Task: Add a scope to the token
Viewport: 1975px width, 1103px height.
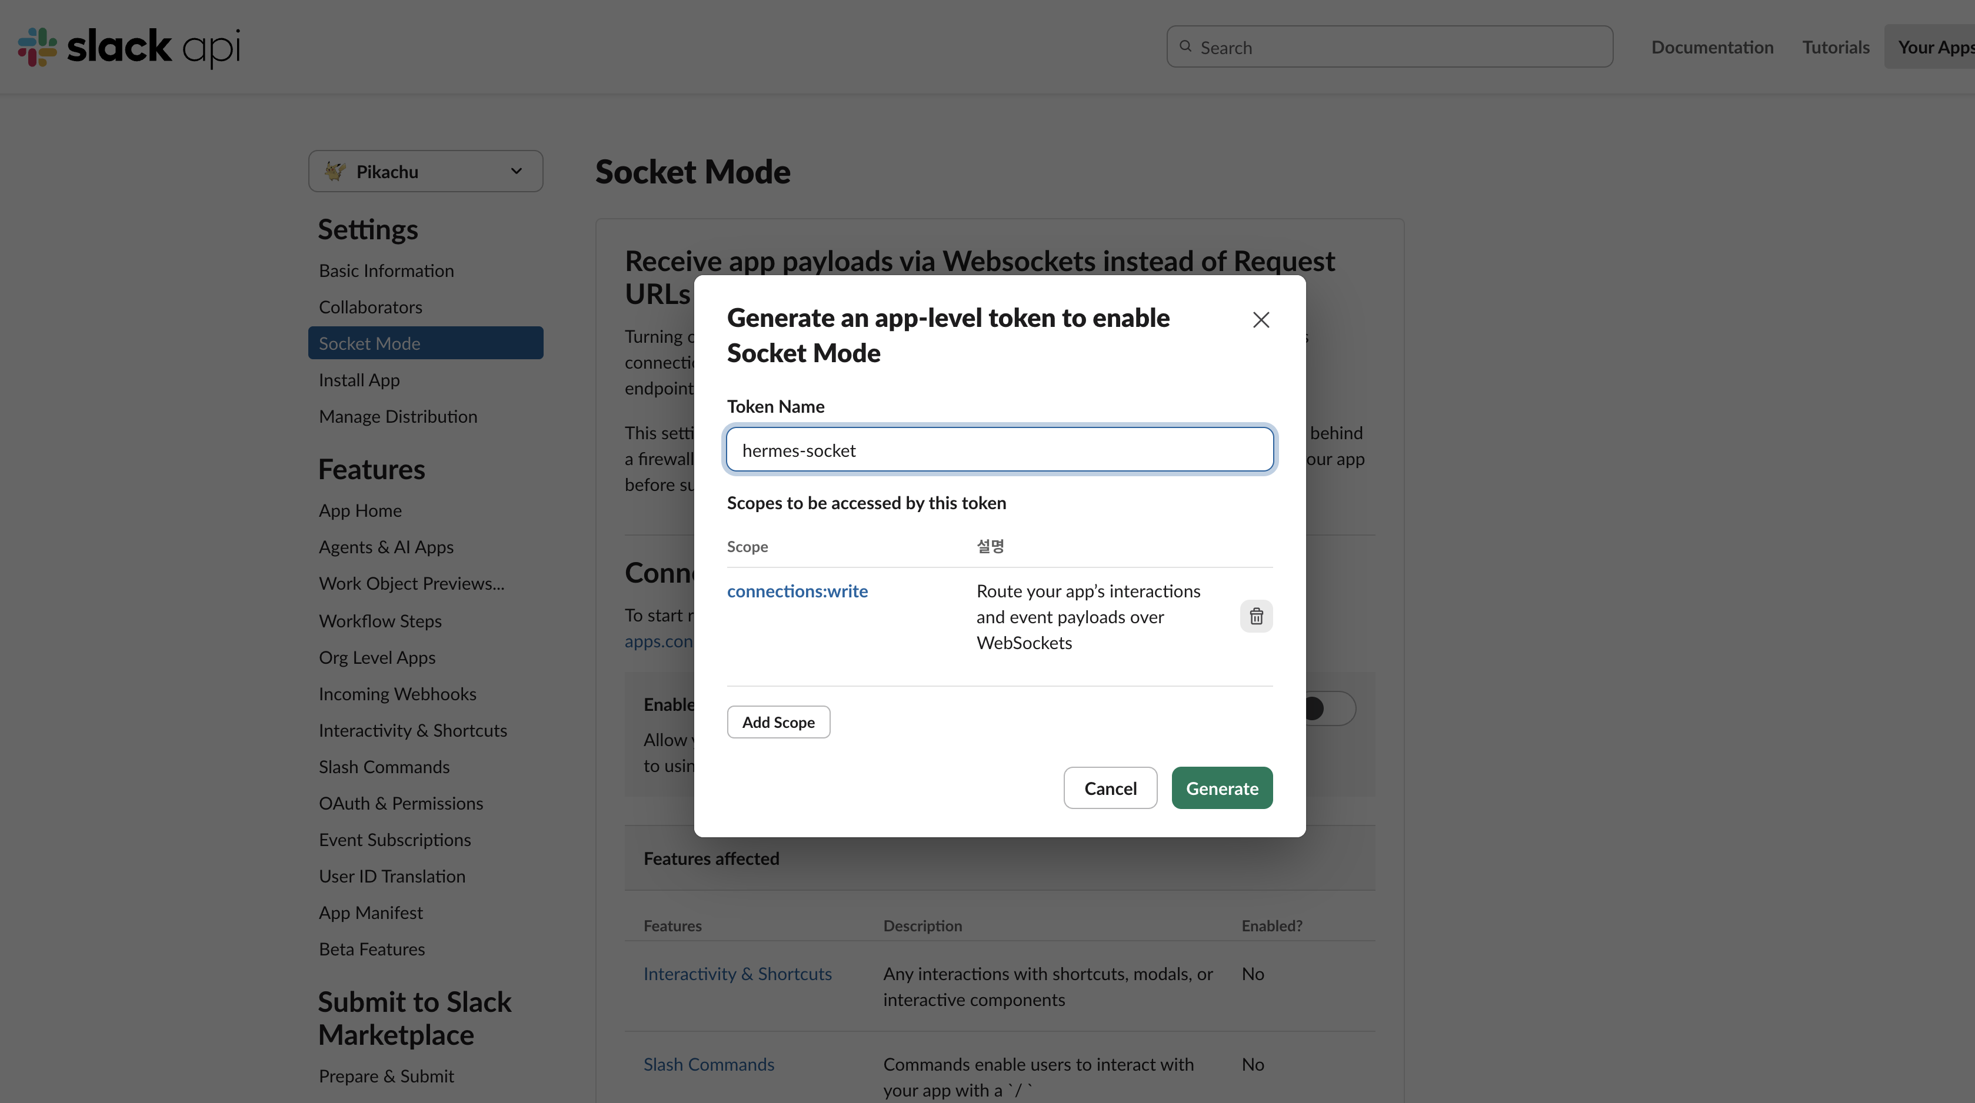Action: click(778, 723)
